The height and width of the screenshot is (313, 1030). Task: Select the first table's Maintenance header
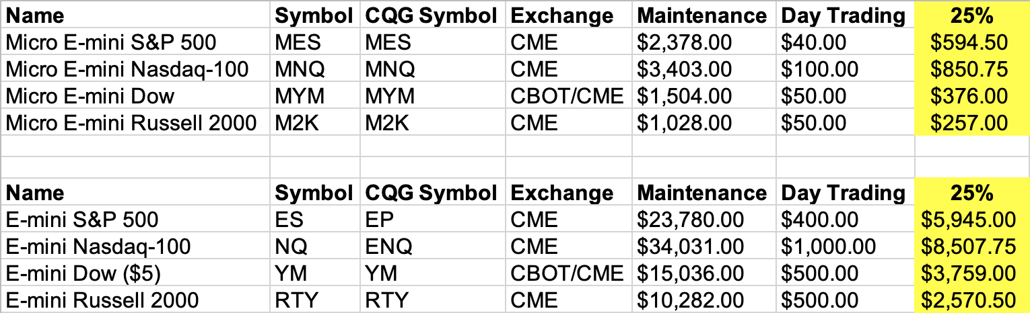(701, 15)
